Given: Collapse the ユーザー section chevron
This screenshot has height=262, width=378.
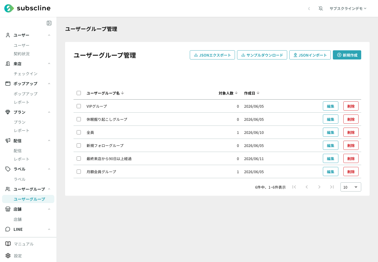Looking at the screenshot, I should pyautogui.click(x=49, y=35).
